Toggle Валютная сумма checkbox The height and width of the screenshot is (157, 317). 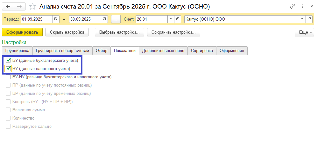tap(8, 110)
